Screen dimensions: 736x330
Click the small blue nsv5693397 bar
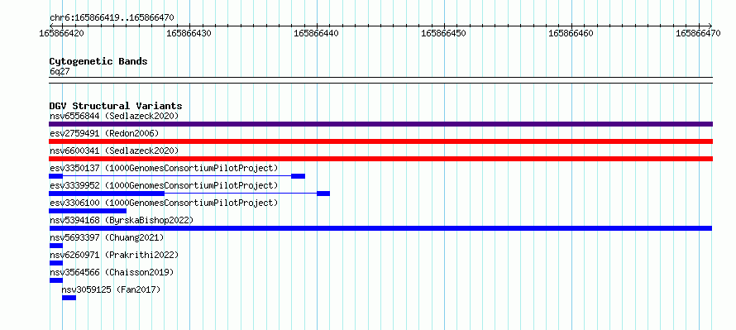[56, 246]
